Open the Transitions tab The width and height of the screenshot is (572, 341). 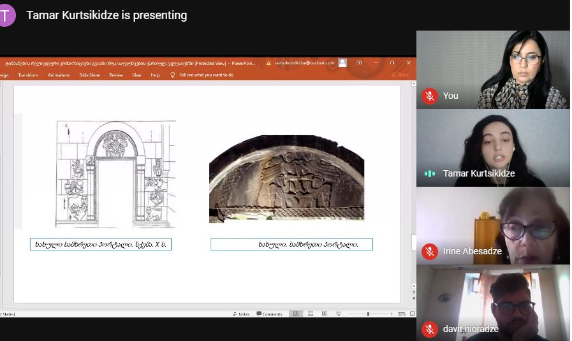click(x=28, y=75)
